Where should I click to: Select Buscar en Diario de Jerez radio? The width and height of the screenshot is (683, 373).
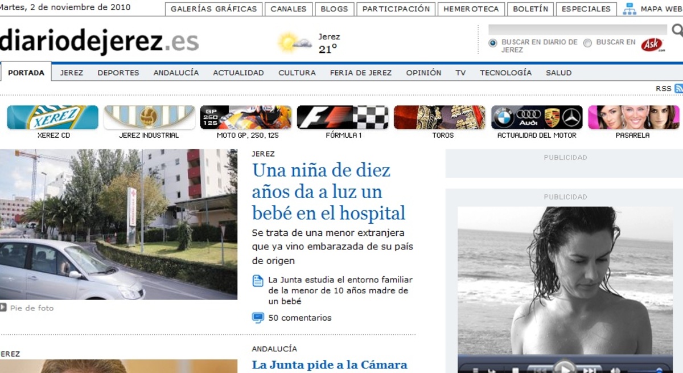(x=493, y=43)
